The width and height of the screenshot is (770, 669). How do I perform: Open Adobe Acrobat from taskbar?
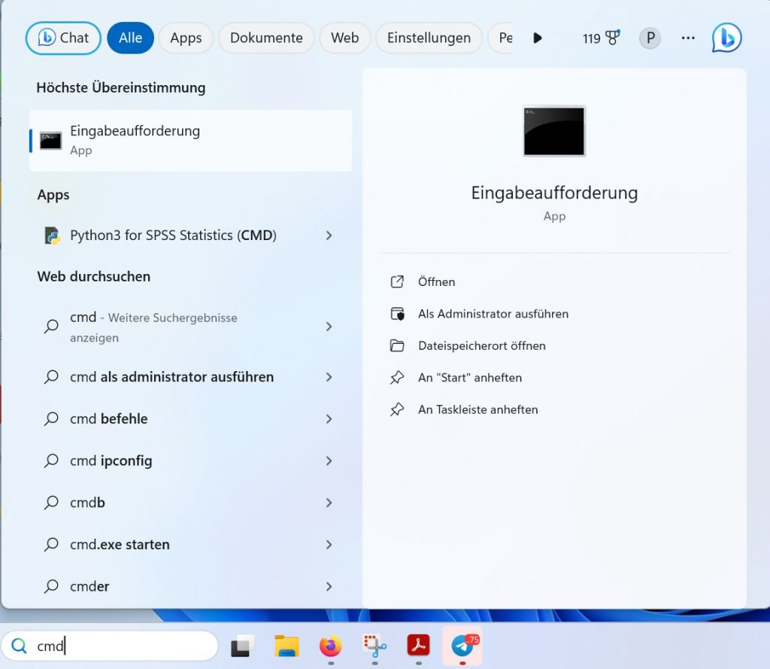(418, 646)
